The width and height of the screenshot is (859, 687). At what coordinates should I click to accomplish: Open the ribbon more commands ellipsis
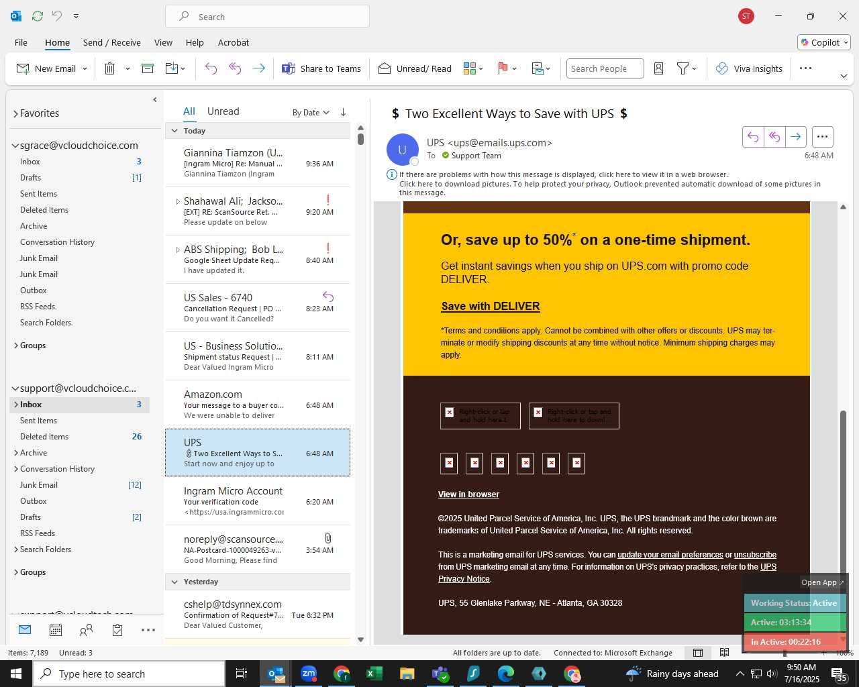pos(806,68)
